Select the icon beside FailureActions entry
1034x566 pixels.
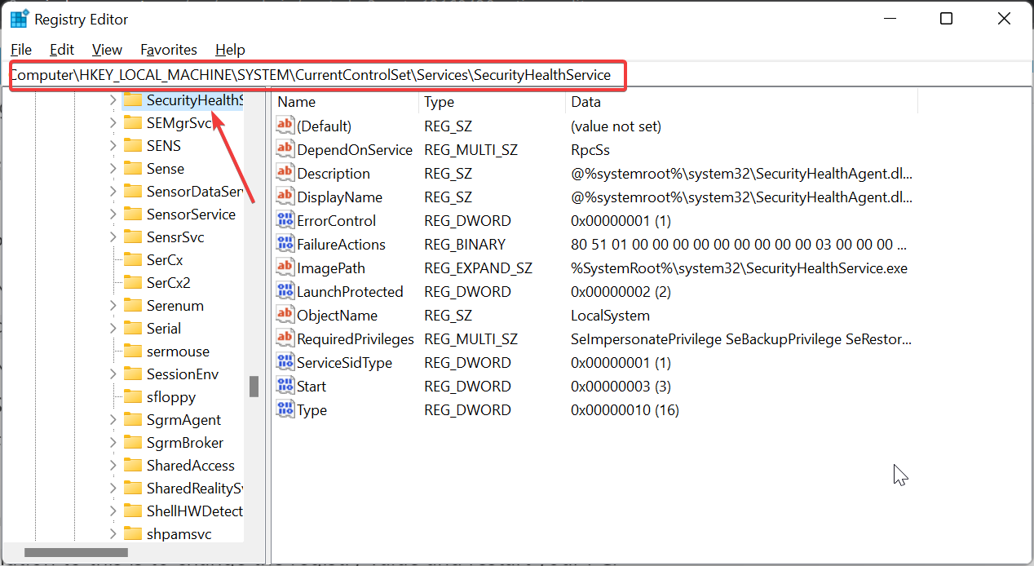[x=285, y=245]
